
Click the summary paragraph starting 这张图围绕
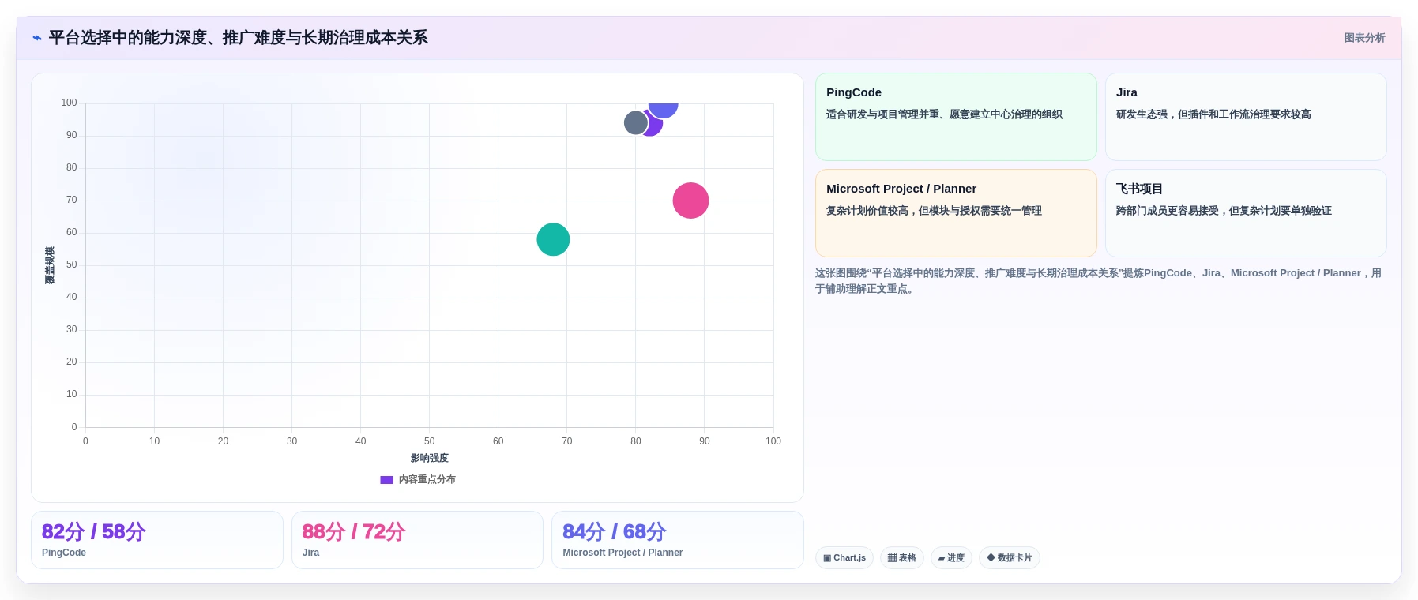[1099, 281]
